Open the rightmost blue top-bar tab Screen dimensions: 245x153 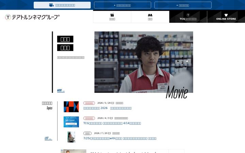pyautogui.click(x=183, y=5)
